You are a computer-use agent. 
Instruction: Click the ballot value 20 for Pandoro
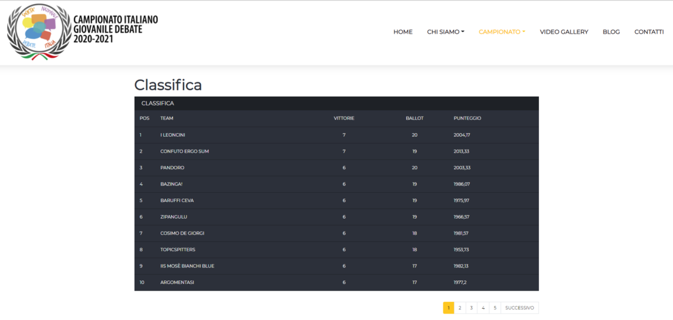414,167
